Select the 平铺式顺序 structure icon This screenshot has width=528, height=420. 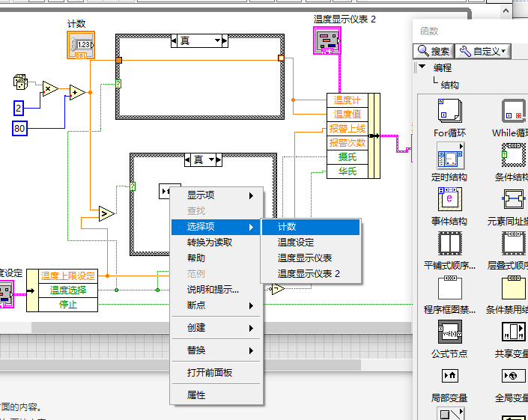(x=450, y=243)
